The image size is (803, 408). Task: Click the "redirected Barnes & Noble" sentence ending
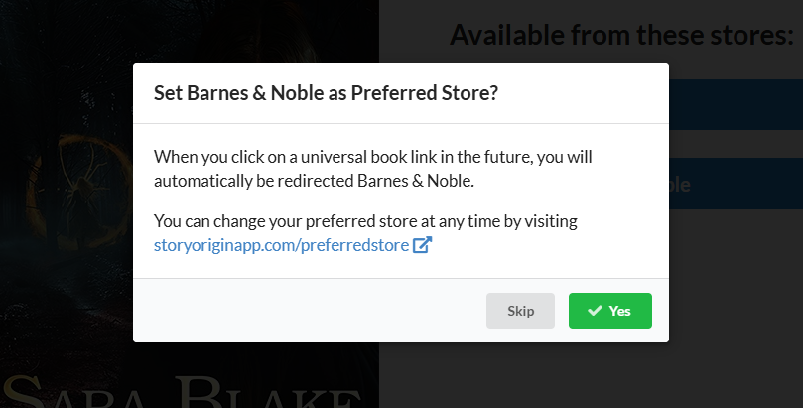pyautogui.click(x=415, y=183)
